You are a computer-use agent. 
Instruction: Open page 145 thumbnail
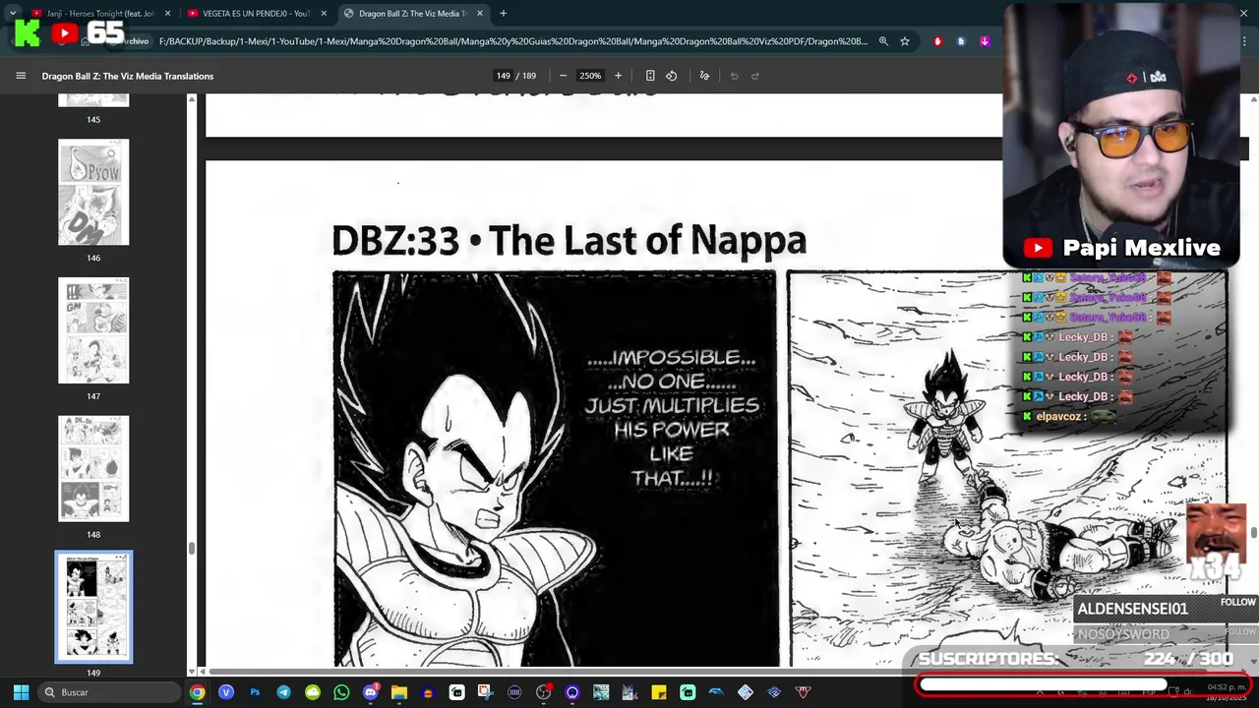point(93,99)
